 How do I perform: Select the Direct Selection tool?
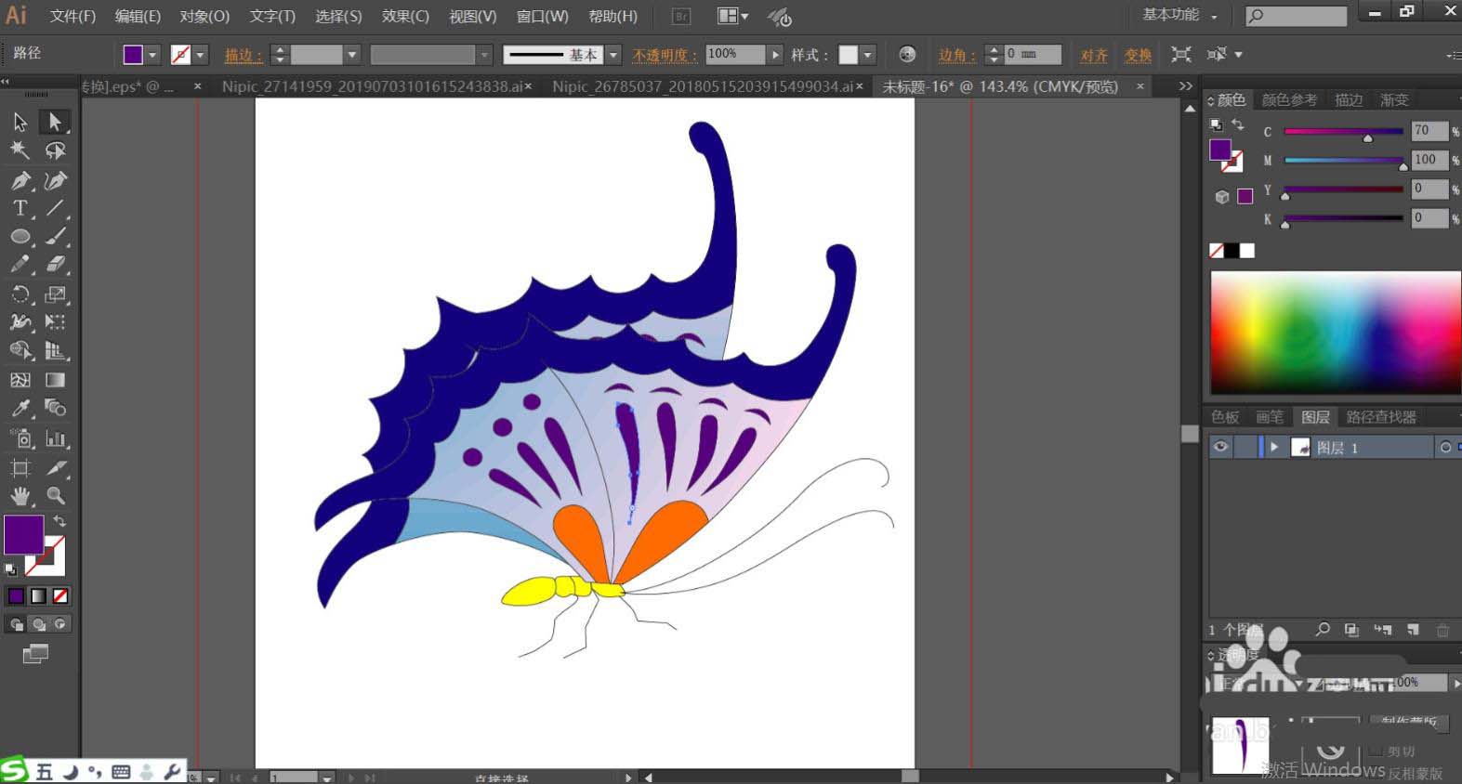pyautogui.click(x=54, y=122)
